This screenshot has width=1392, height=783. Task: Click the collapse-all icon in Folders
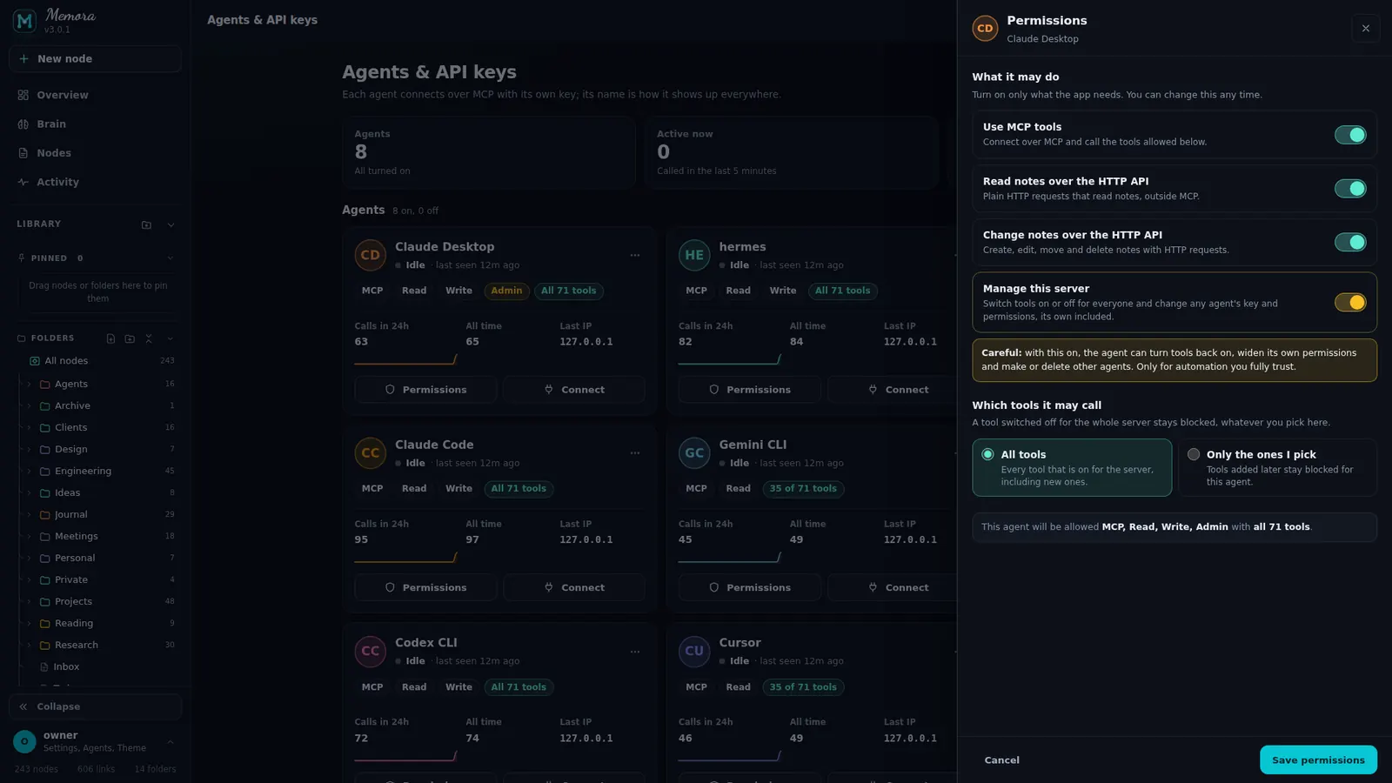point(149,338)
